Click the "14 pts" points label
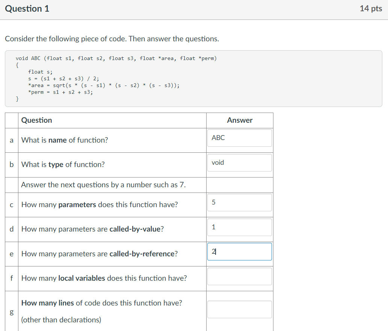The width and height of the screenshot is (388, 331). [371, 9]
